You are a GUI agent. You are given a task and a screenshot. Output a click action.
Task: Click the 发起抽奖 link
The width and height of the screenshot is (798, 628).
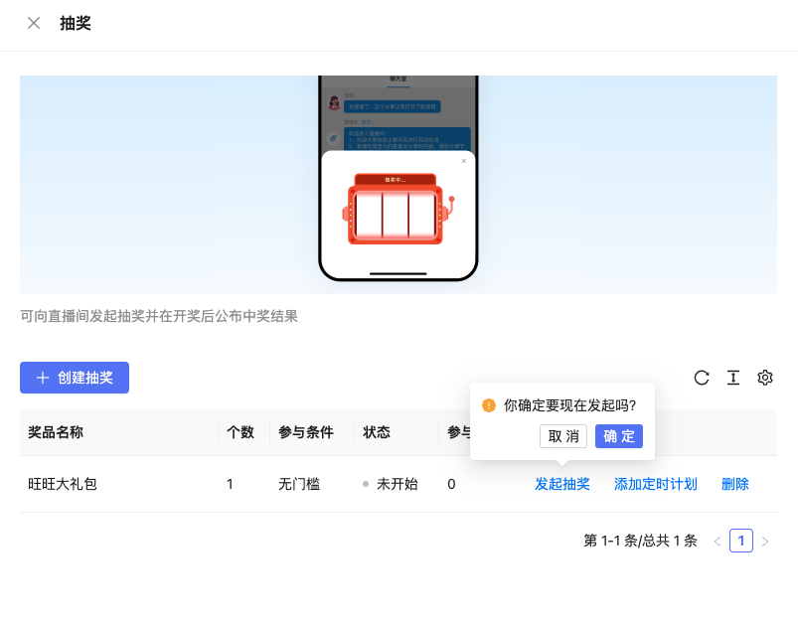pyautogui.click(x=562, y=484)
